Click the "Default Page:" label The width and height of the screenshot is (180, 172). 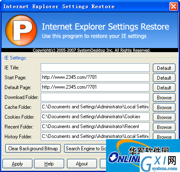(18, 87)
